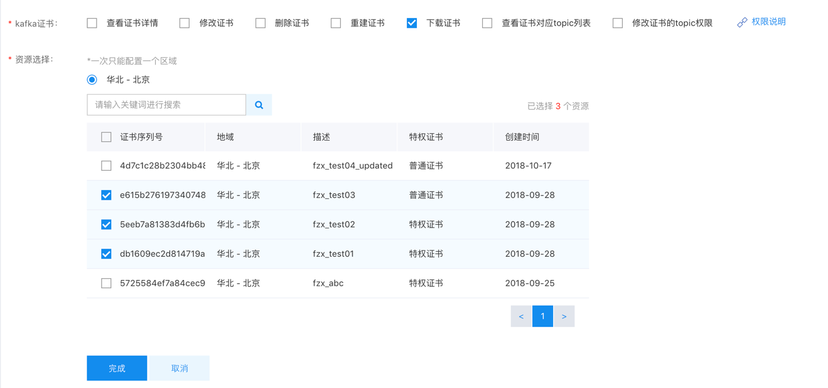This screenshot has width=828, height=388.
Task: Uncheck the 下载证书 checkbox
Action: pos(412,23)
